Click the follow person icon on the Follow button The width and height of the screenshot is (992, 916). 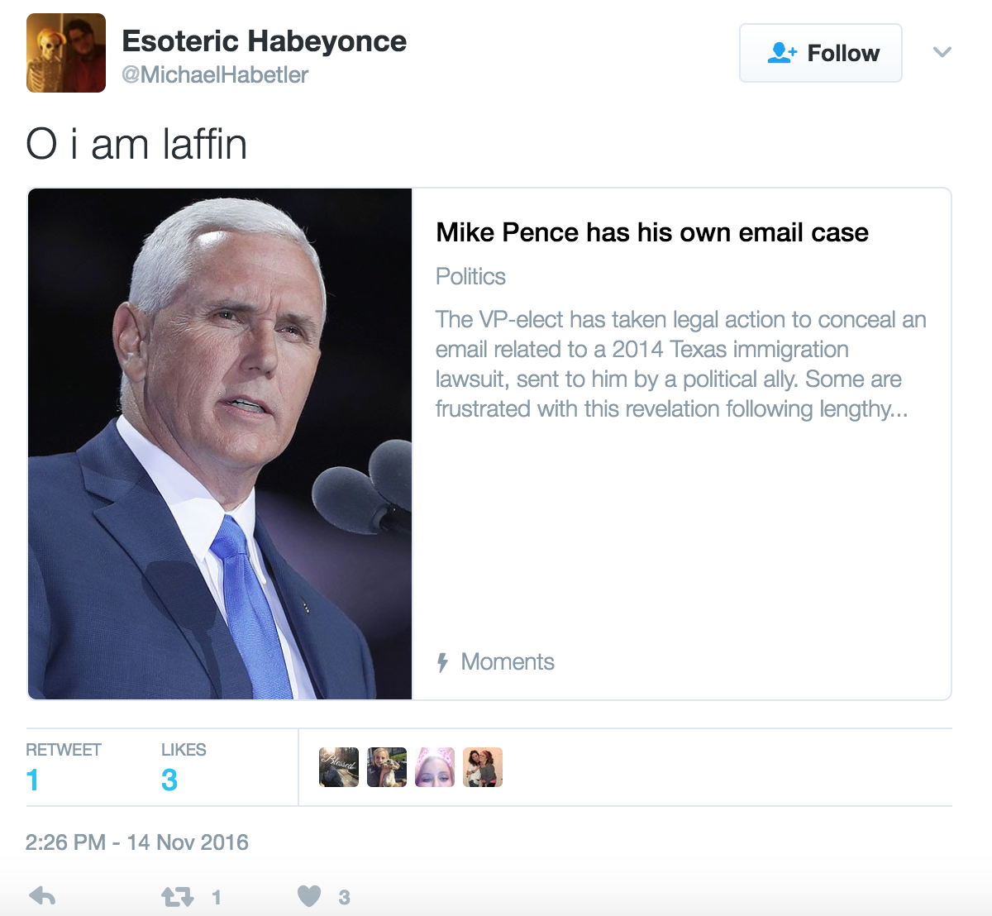click(780, 52)
